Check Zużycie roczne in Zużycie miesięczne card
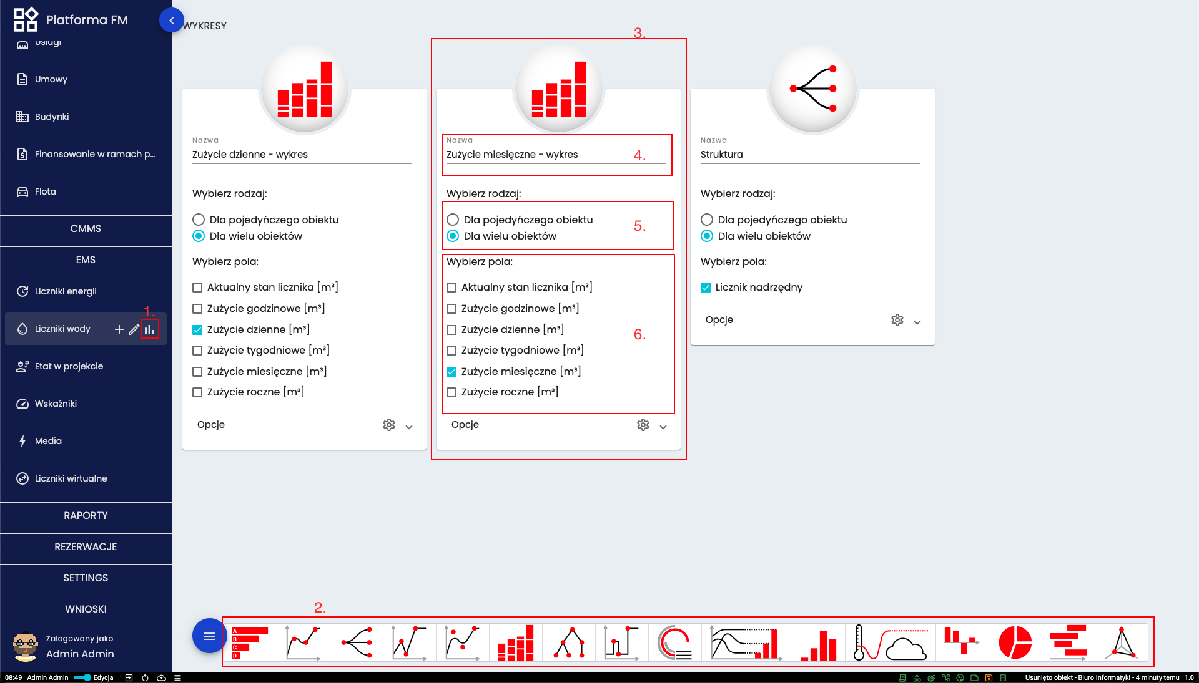The image size is (1199, 683). click(x=451, y=392)
